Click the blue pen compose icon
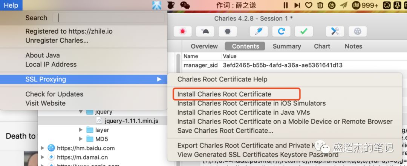Screen dimensions: 407x166 pos(259,31)
